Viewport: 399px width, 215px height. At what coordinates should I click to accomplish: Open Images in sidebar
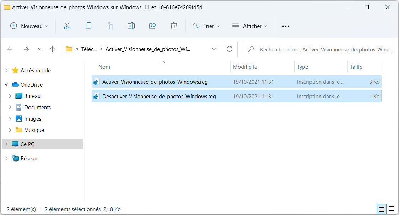coord(33,119)
